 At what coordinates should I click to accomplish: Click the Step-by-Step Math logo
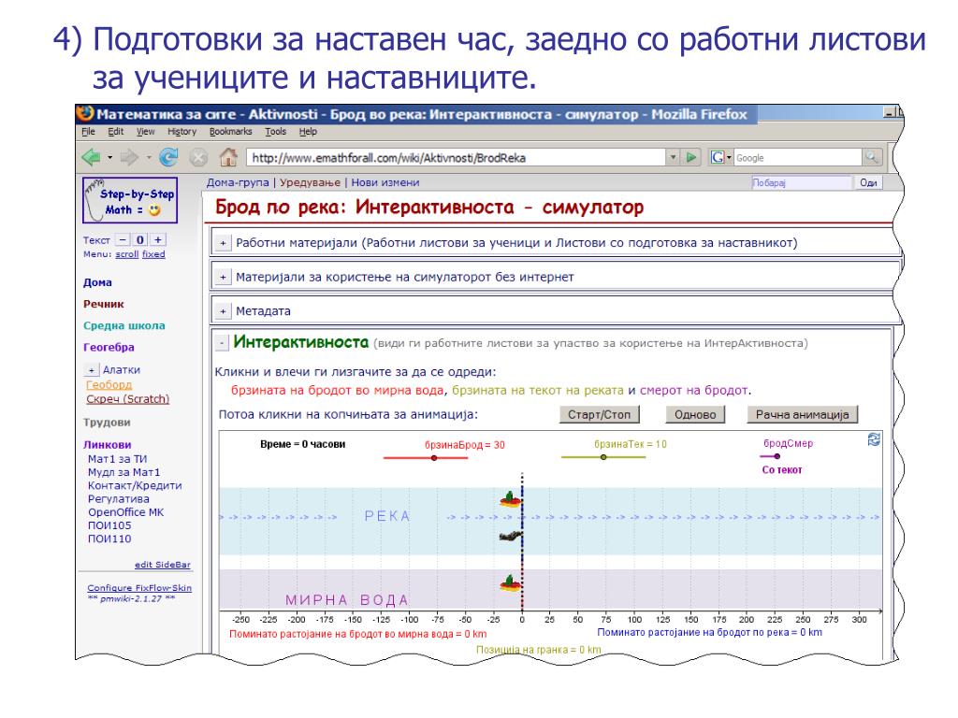130,200
